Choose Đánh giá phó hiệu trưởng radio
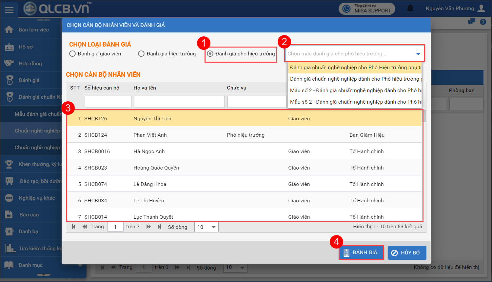 pyautogui.click(x=210, y=54)
